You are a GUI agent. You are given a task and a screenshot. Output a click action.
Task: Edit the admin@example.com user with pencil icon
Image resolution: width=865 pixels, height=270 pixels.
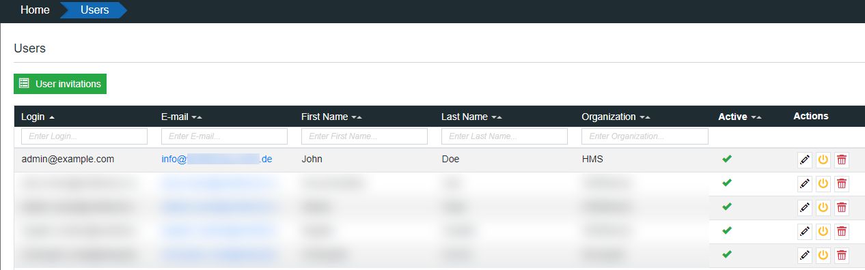coord(805,160)
